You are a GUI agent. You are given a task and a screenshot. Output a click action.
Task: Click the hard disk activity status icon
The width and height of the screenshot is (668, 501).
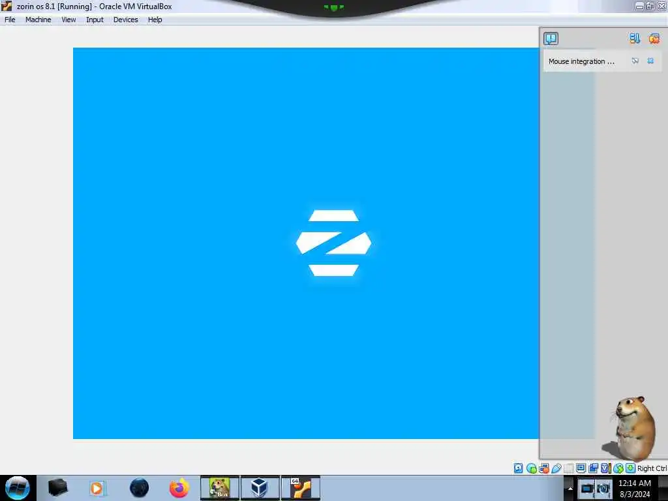(x=518, y=468)
